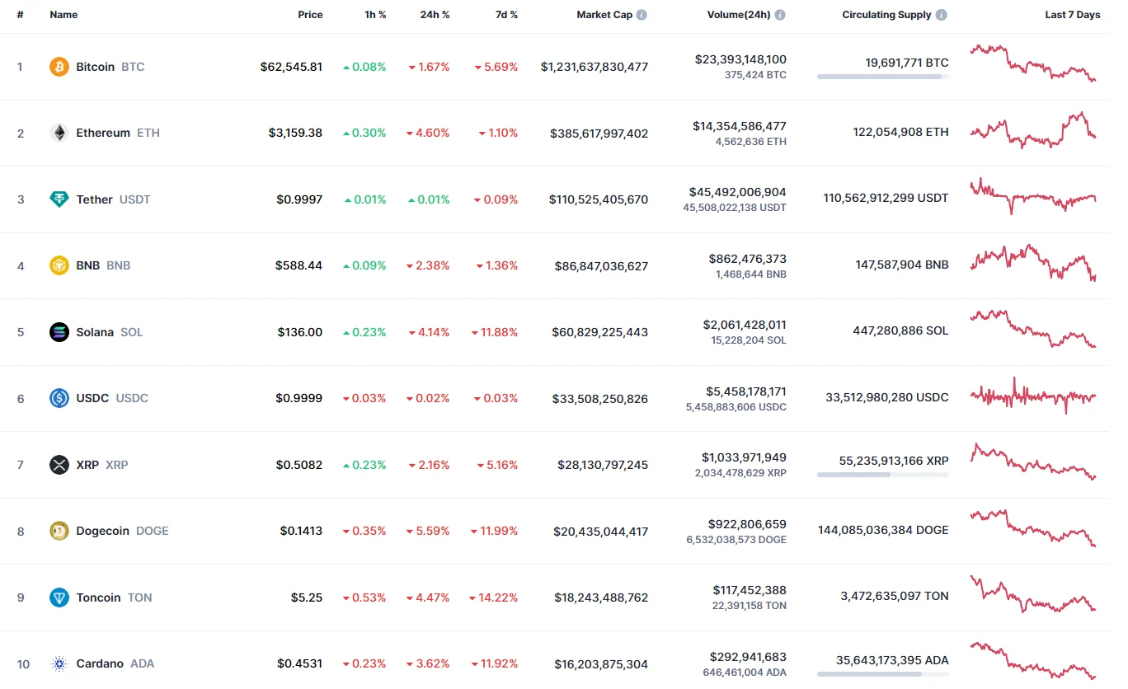Image resolution: width=1128 pixels, height=689 pixels.
Task: Click the Volume(24h) info icon
Action: [x=780, y=15]
